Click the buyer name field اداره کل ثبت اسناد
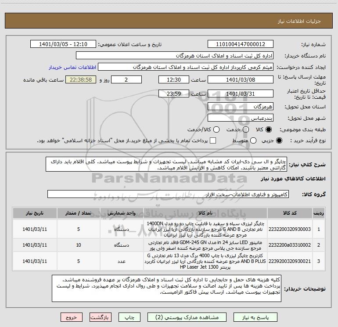 pyautogui.click(x=175, y=55)
